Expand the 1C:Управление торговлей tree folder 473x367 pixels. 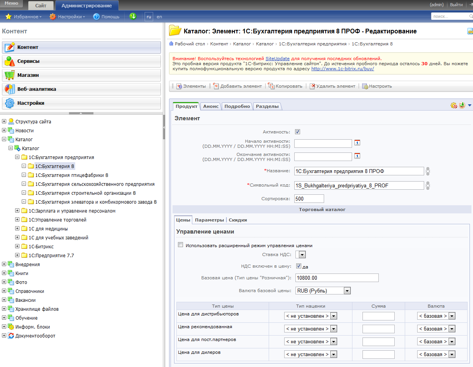coord(17,220)
